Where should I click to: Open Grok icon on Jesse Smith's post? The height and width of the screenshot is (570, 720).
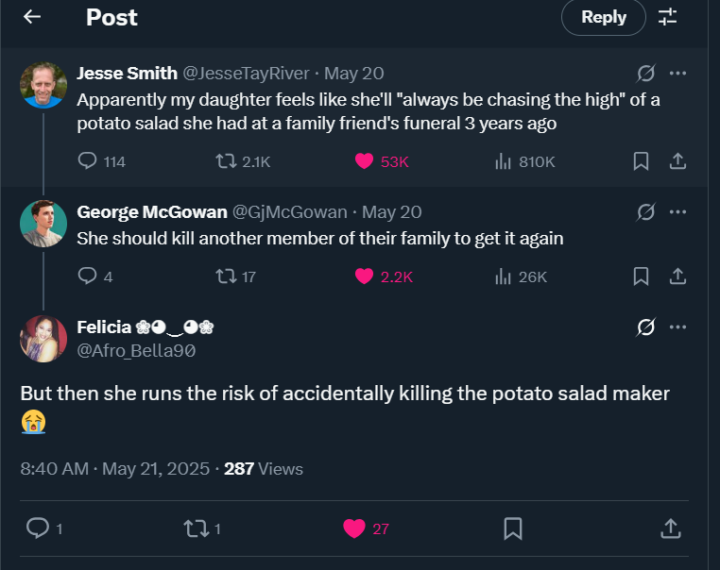645,73
